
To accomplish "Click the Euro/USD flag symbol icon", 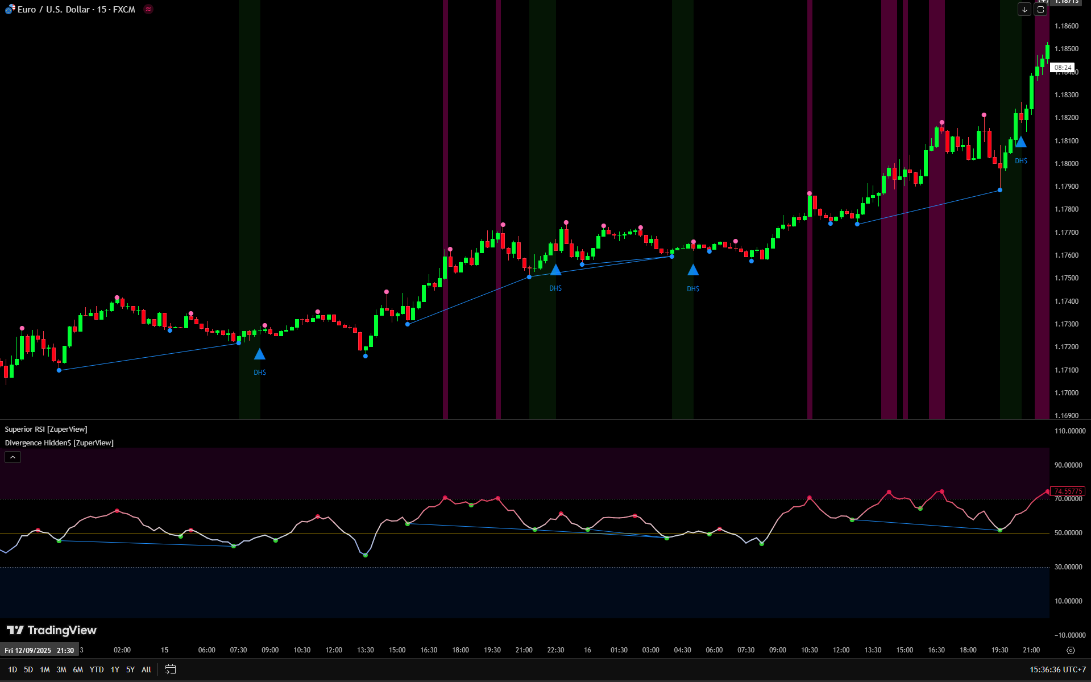I will 9,9.
